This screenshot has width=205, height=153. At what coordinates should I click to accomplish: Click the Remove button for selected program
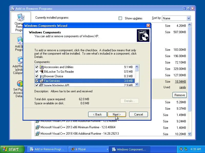click(x=180, y=95)
